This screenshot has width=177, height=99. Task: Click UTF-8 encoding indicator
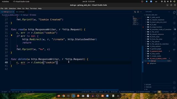(x=101, y=92)
